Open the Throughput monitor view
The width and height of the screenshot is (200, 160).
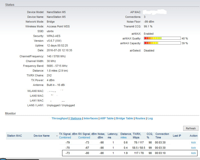(60, 118)
